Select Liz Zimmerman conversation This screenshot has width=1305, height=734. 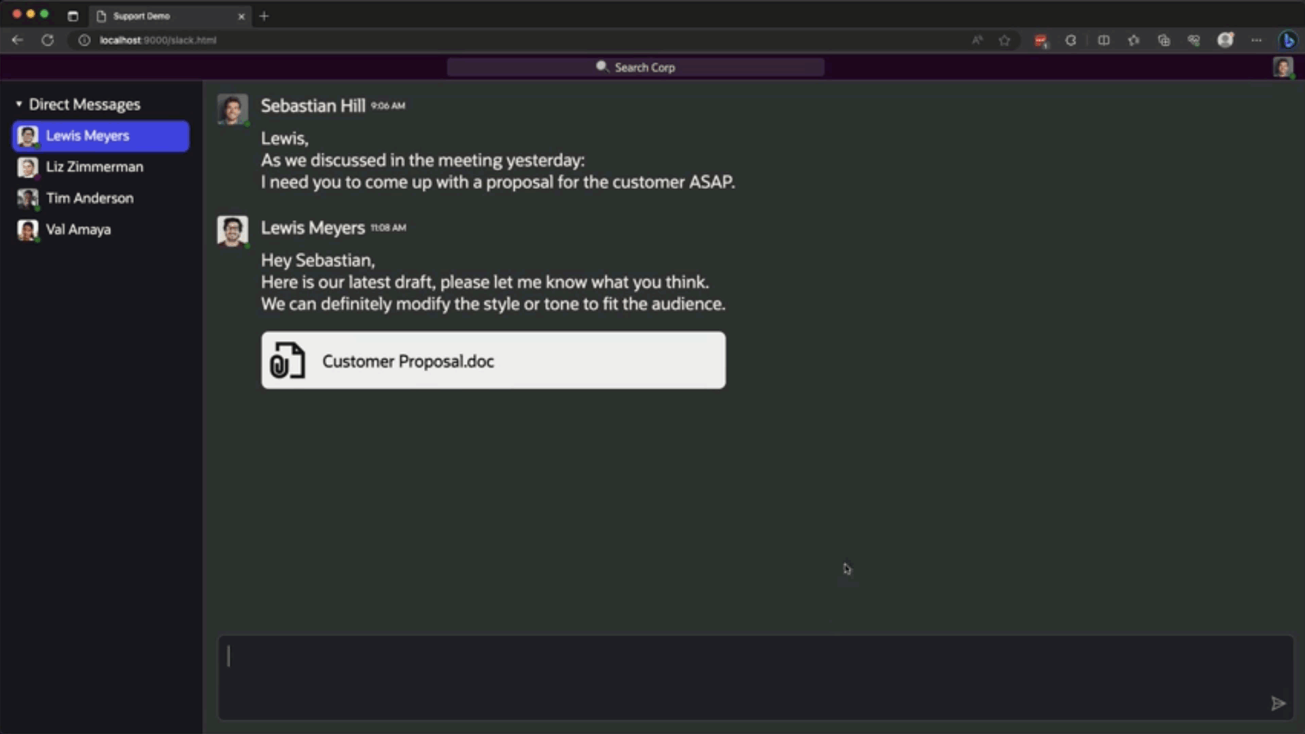[94, 167]
